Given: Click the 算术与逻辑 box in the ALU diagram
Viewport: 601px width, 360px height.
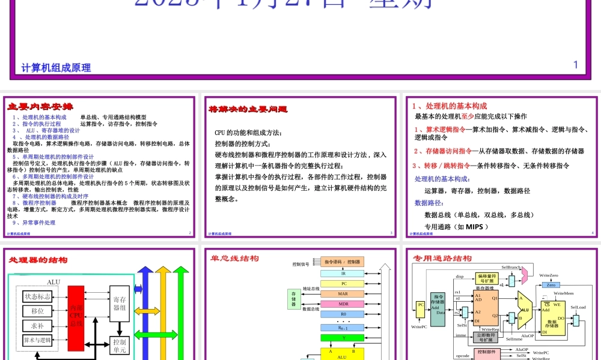Looking at the screenshot, I should point(37,340).
